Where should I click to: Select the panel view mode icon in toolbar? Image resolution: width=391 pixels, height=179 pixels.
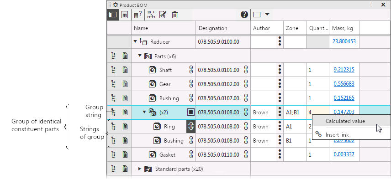113,15
